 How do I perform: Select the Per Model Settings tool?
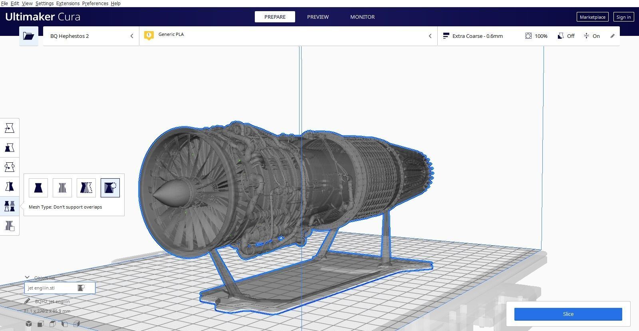(x=10, y=206)
